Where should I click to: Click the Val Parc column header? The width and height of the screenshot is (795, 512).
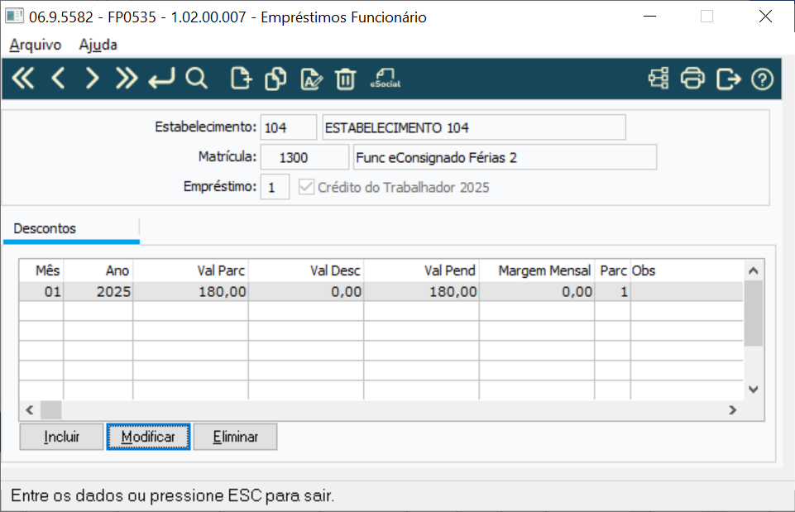pos(190,270)
